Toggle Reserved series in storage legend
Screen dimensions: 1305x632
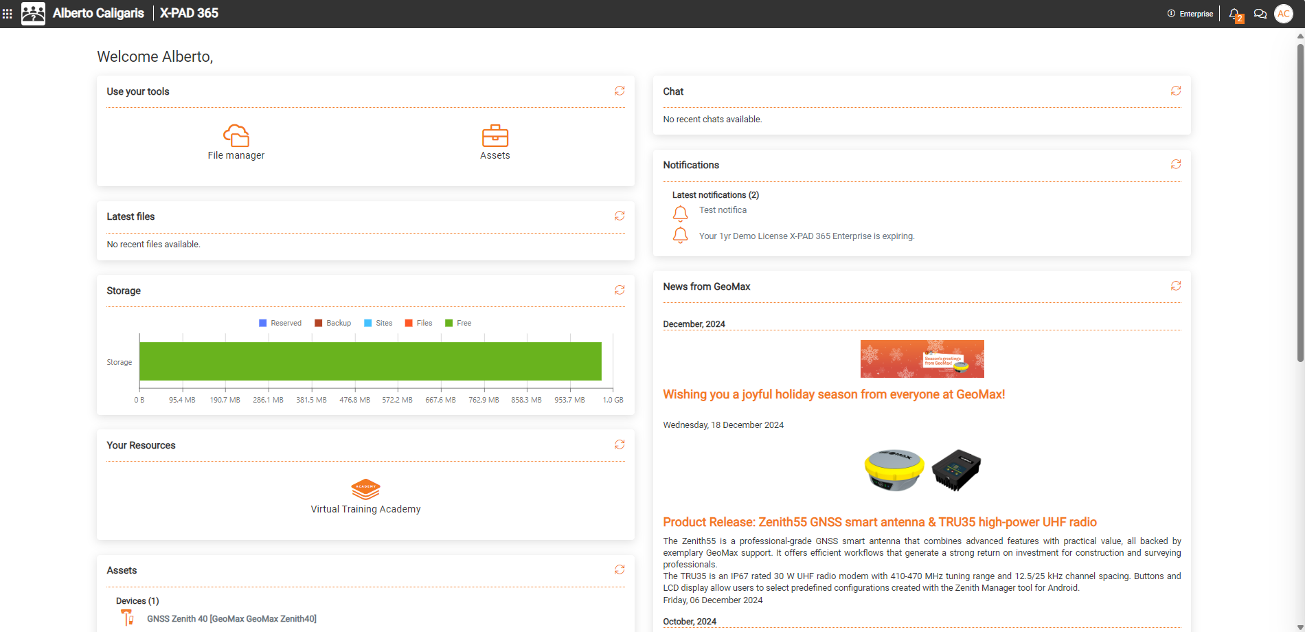[x=280, y=323]
